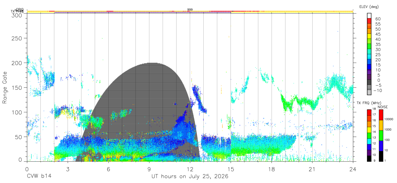This screenshot has width=397, height=183.
Task: Click the '6' UT hour tick label
Action: point(108,169)
